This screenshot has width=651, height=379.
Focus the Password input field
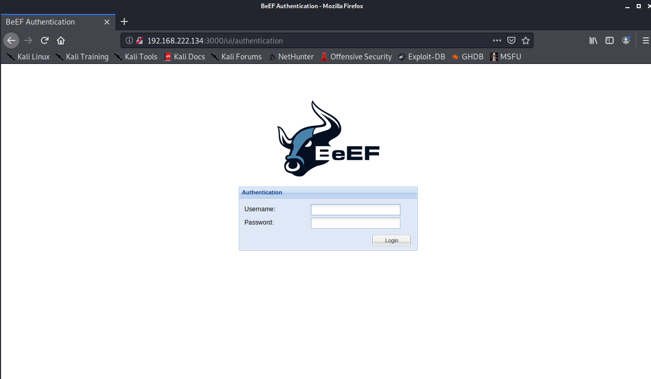click(355, 223)
